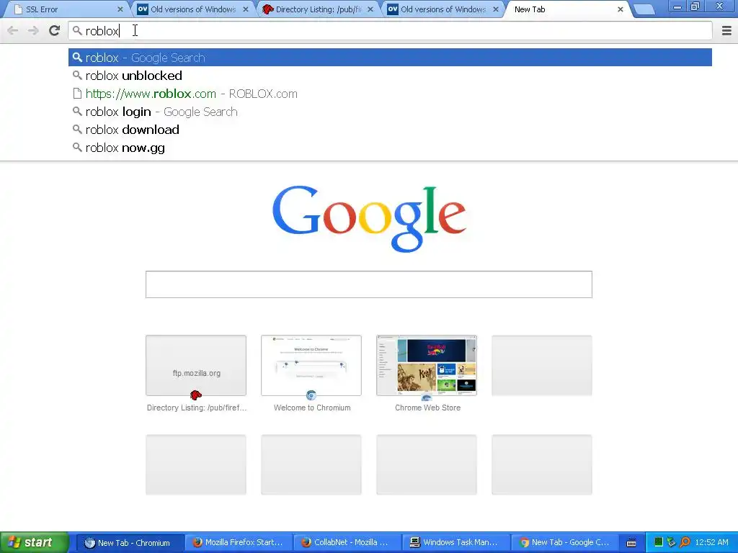Choose 'roblox now.gg' suggestion

(x=390, y=148)
